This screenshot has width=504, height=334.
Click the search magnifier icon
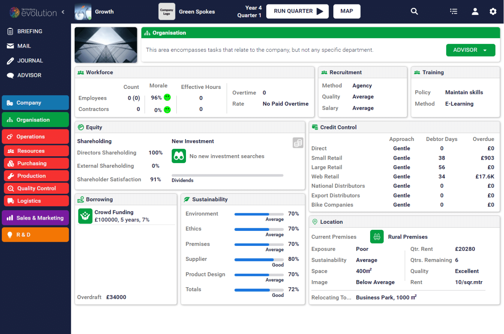[x=414, y=11]
